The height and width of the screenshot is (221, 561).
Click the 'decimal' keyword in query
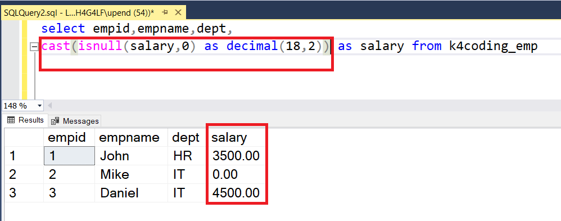[252, 47]
